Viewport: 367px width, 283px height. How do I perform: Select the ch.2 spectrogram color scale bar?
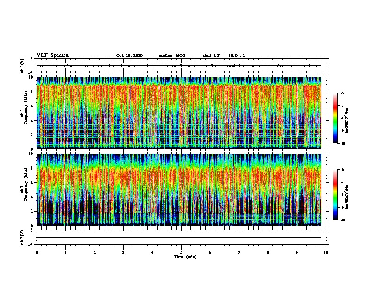(x=335, y=195)
